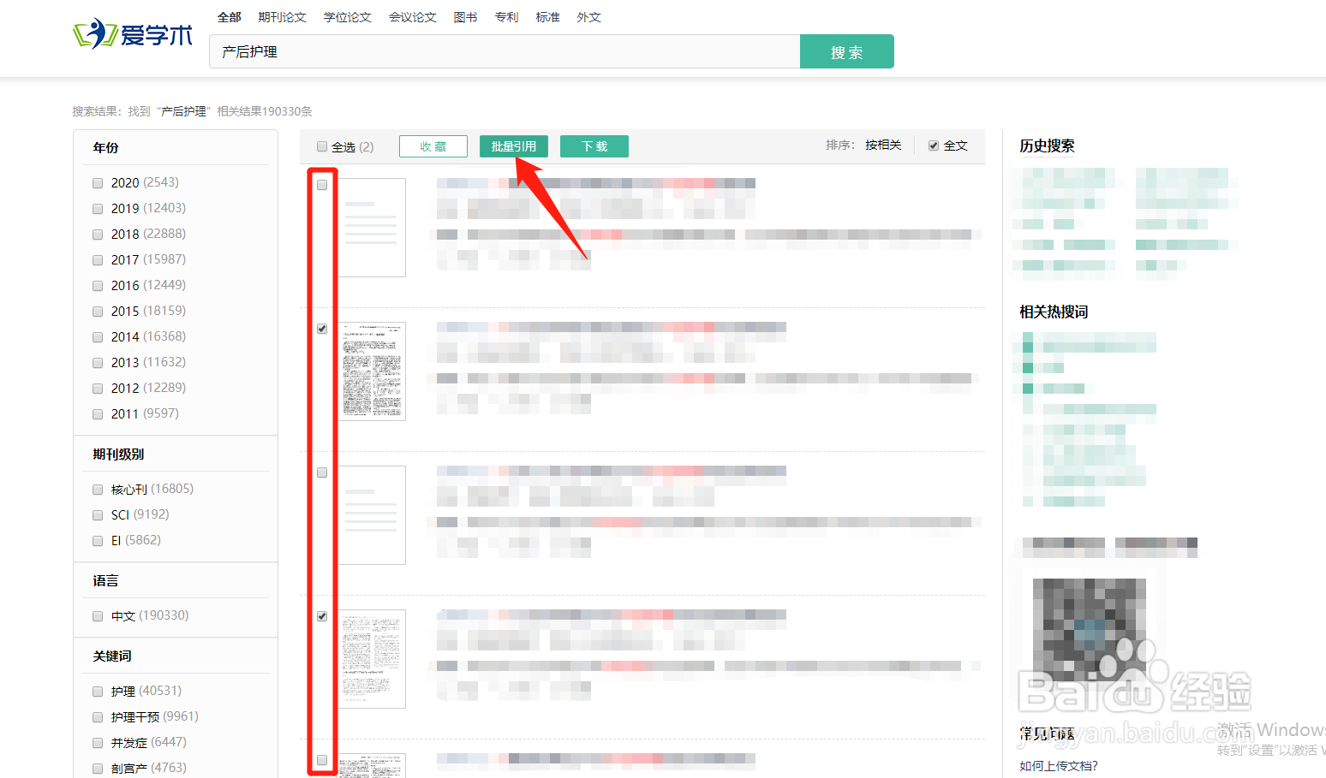This screenshot has width=1326, height=778.
Task: Open the 按相关 sort option
Action: 883,145
